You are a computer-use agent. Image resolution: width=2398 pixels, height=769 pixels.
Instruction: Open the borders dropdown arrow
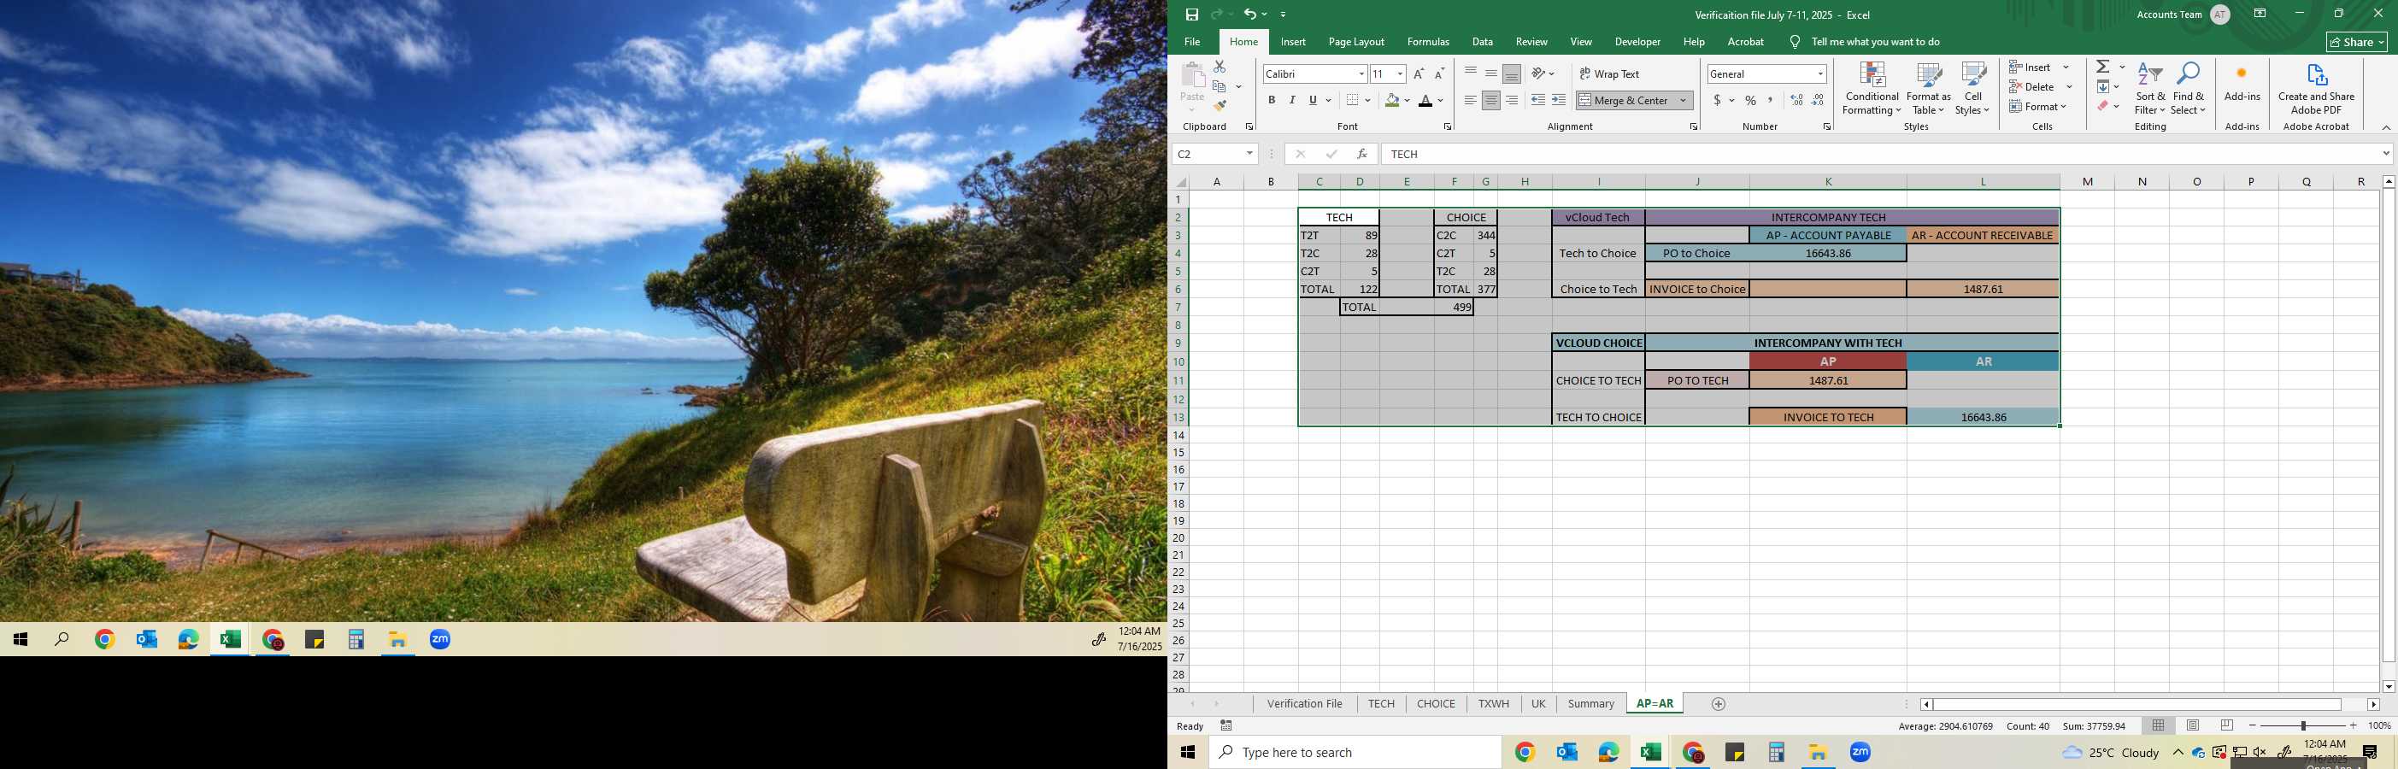(x=1367, y=101)
